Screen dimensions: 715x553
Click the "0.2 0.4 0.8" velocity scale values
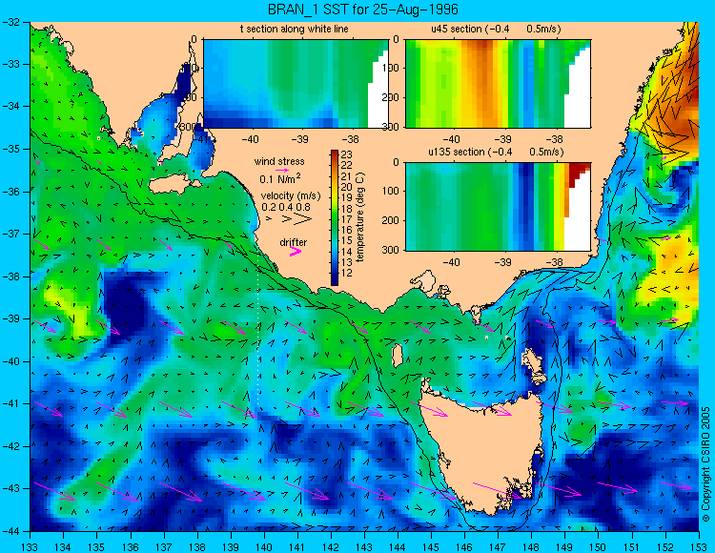point(286,207)
